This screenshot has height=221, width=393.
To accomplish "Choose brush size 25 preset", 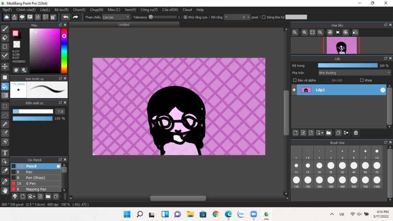I will pyautogui.click(x=331, y=167).
